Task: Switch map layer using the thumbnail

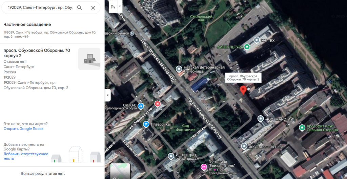Action: (120, 171)
